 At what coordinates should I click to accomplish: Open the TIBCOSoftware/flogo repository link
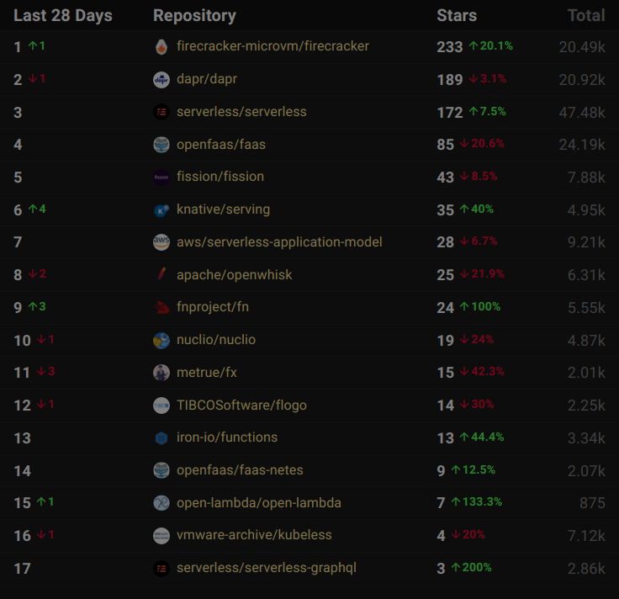coord(241,406)
